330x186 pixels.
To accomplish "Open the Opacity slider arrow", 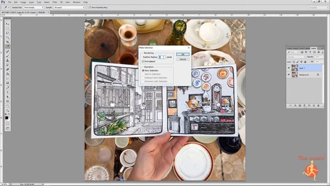I will tap(322, 57).
